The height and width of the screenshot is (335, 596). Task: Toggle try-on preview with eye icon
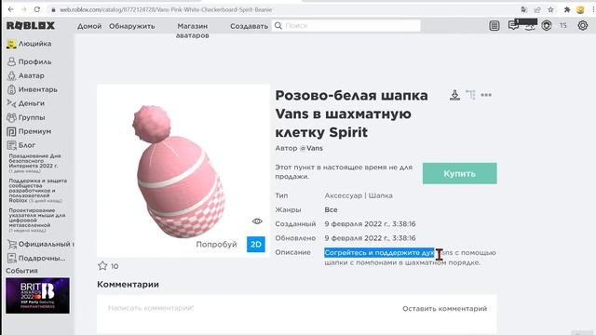(257, 221)
